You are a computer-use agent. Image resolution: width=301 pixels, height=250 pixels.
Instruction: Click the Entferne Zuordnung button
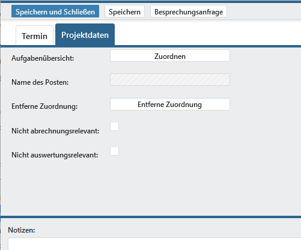click(170, 104)
